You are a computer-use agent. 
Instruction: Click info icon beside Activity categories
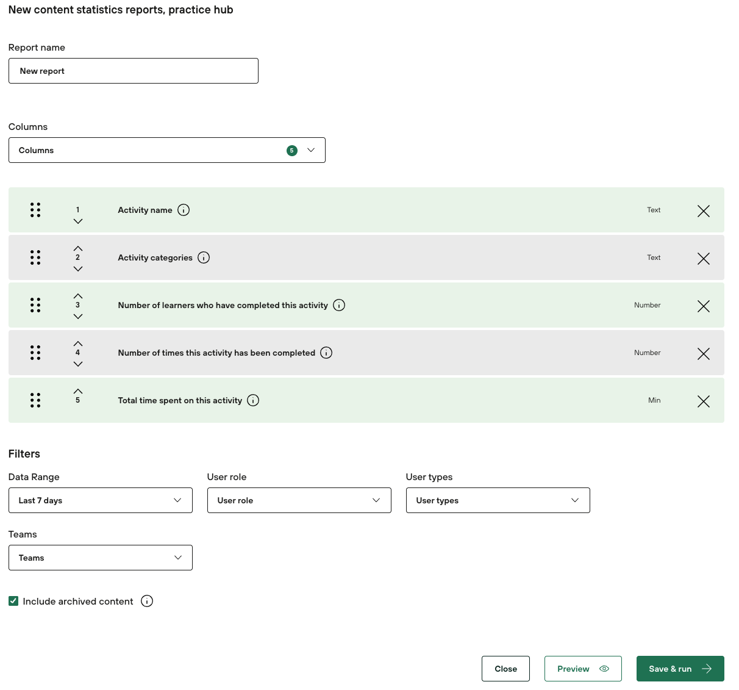[x=204, y=257]
